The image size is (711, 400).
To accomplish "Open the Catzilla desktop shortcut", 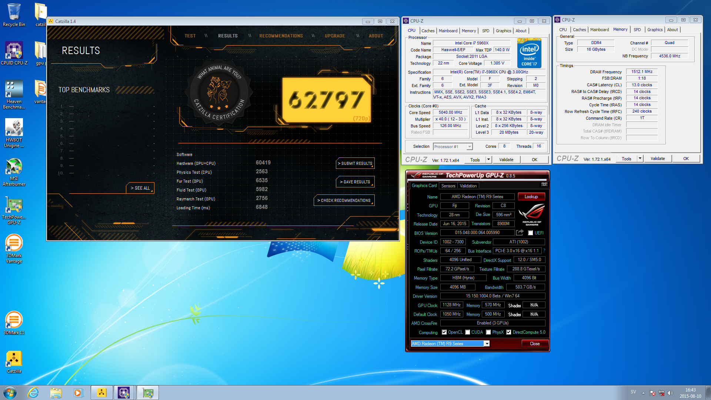I will (x=14, y=362).
